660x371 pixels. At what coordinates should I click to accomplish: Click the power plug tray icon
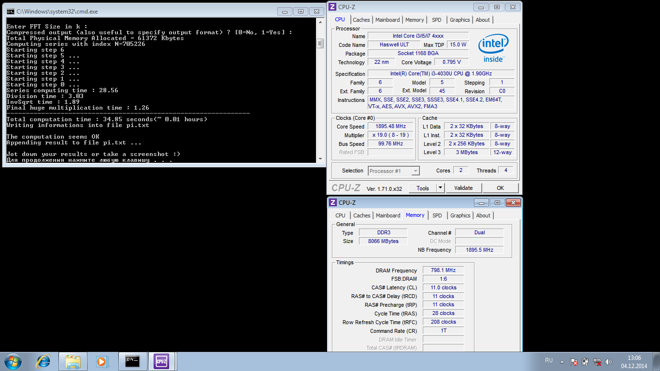click(586, 361)
